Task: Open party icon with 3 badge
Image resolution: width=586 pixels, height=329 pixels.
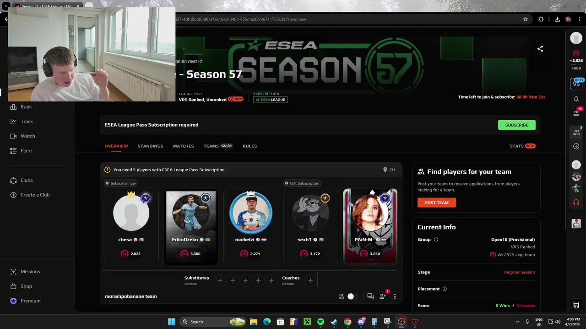Action: 576,132
